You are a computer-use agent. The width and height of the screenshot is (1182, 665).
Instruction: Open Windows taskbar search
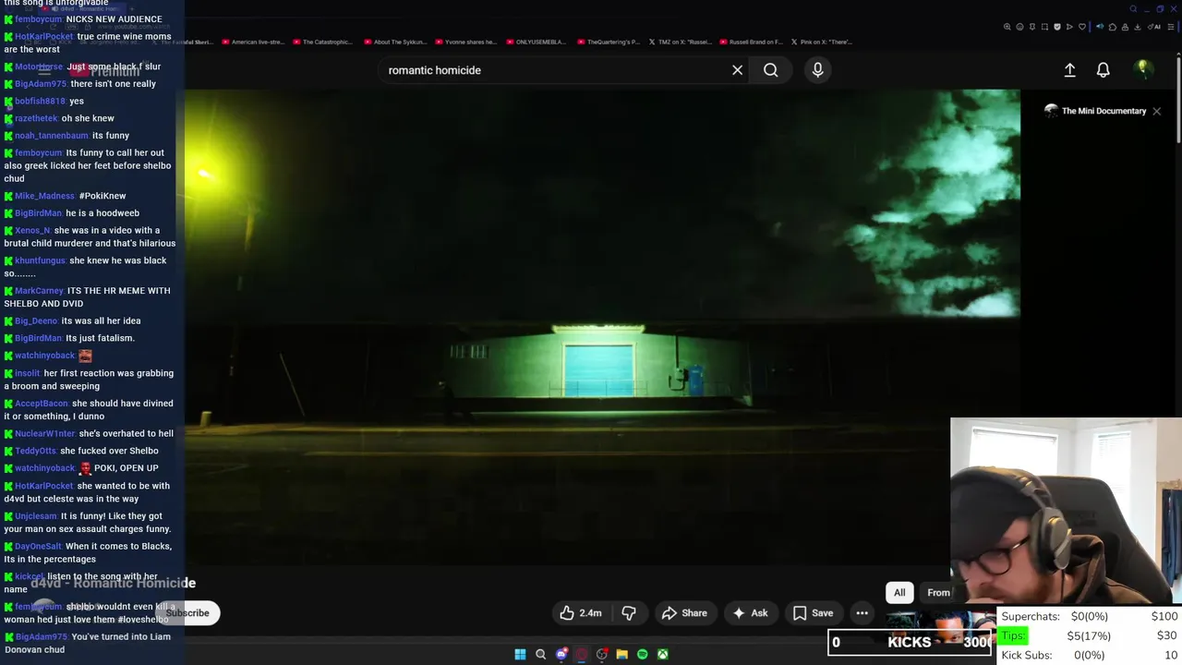tap(541, 654)
